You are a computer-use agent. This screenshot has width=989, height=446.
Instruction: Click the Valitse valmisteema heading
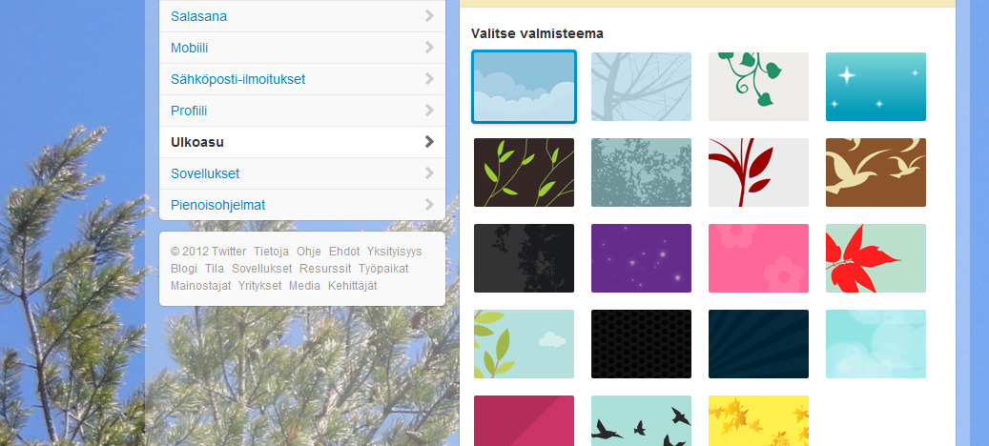point(537,33)
